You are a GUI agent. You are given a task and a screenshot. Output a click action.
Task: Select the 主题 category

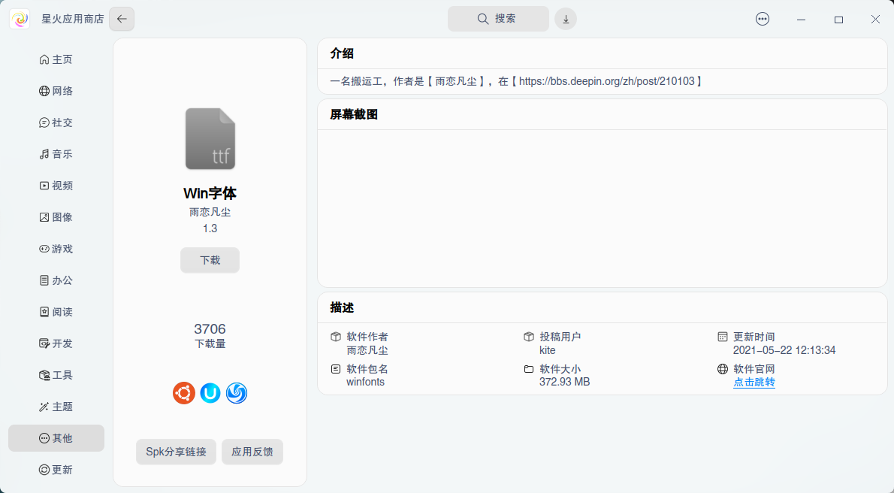[56, 406]
